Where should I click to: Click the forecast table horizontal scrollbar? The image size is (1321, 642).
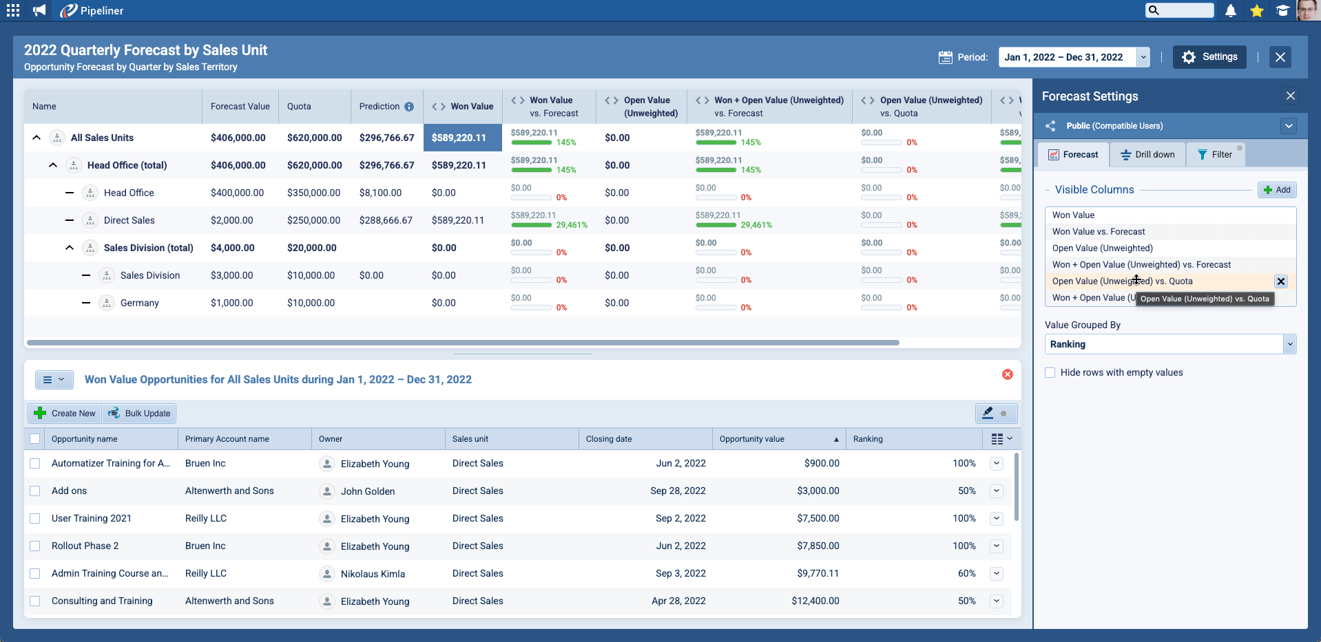tap(463, 343)
